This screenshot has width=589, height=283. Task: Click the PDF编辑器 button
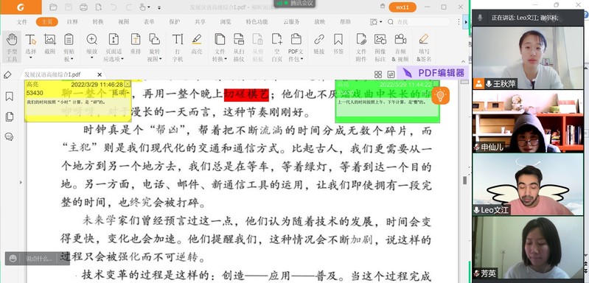click(x=433, y=73)
